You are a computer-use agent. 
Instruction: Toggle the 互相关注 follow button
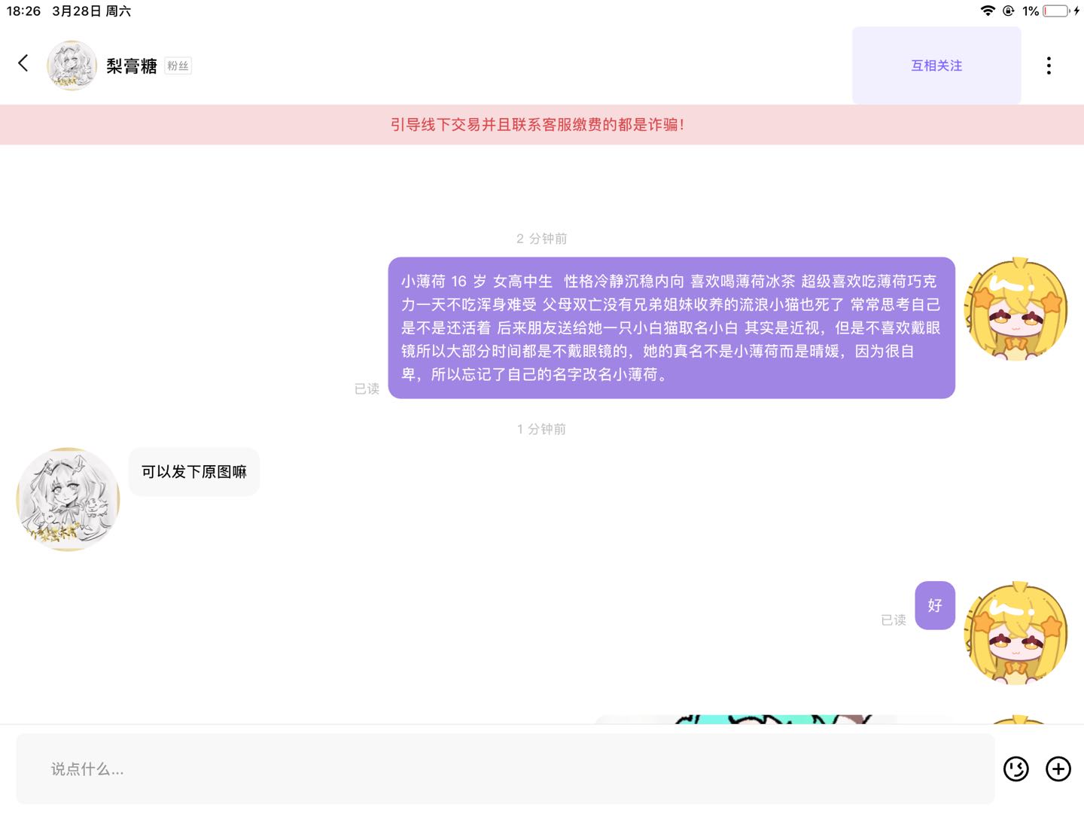point(936,65)
